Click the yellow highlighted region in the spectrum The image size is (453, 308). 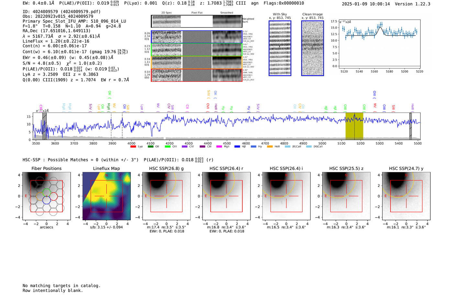click(x=354, y=126)
